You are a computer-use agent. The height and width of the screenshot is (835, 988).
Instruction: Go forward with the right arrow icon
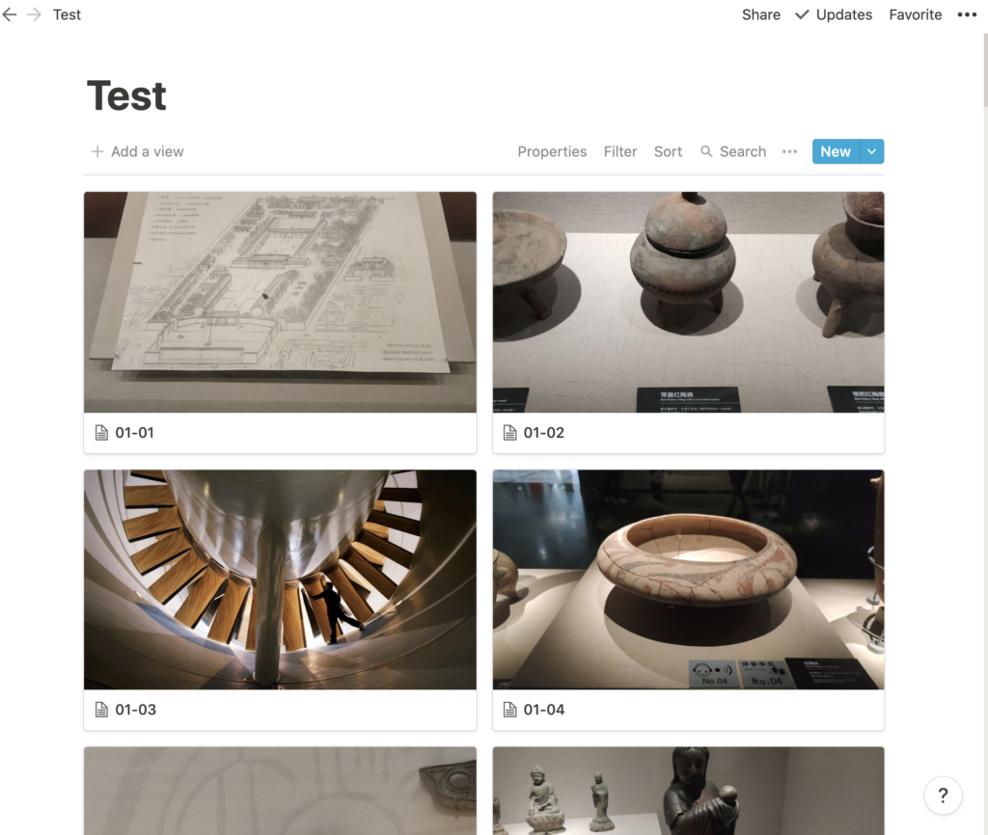34,14
